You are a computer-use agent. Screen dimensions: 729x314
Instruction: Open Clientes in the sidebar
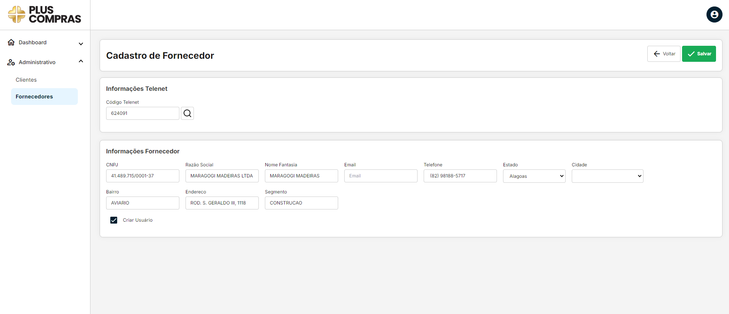pyautogui.click(x=26, y=80)
